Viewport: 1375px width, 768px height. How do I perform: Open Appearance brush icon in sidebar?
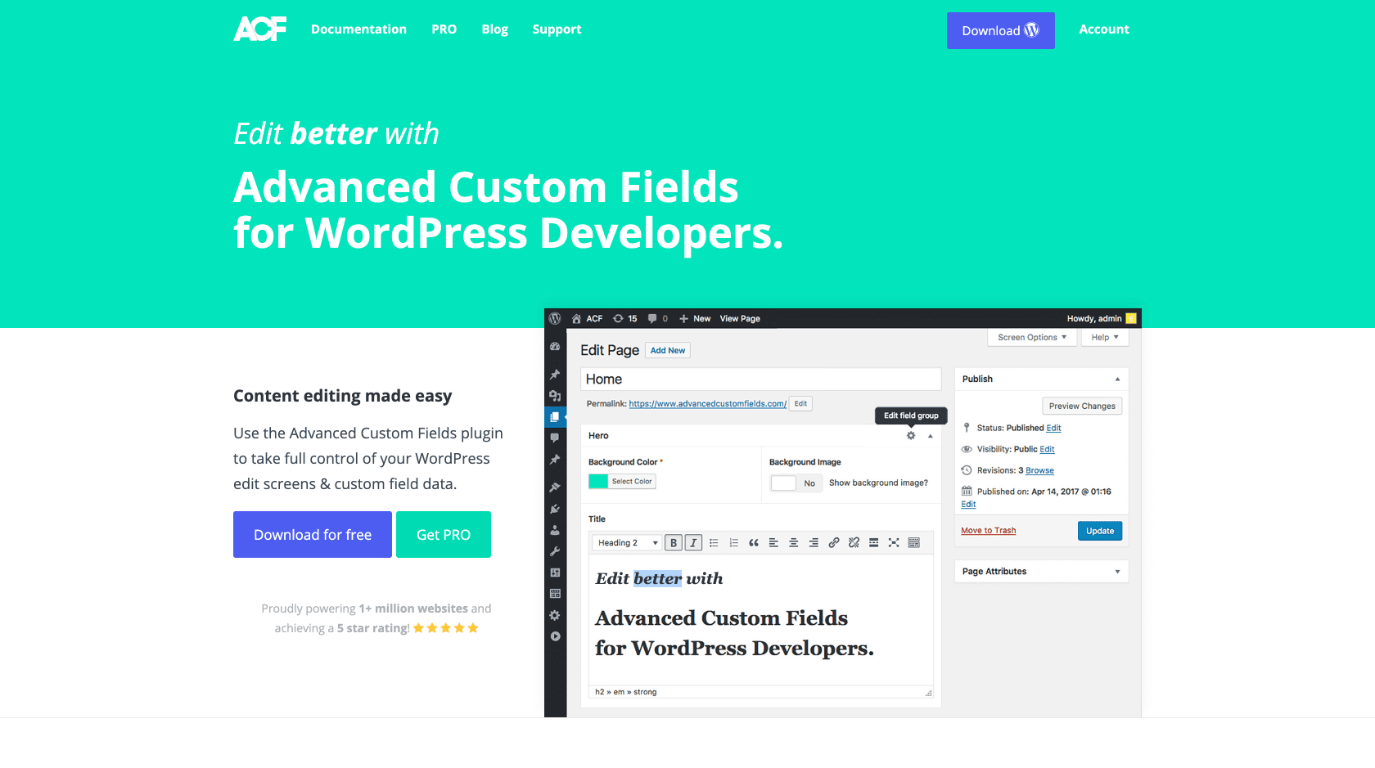[x=555, y=487]
